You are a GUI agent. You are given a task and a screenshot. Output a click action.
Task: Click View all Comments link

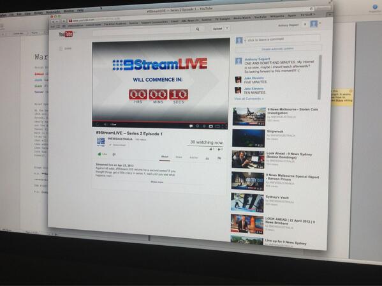point(249,99)
